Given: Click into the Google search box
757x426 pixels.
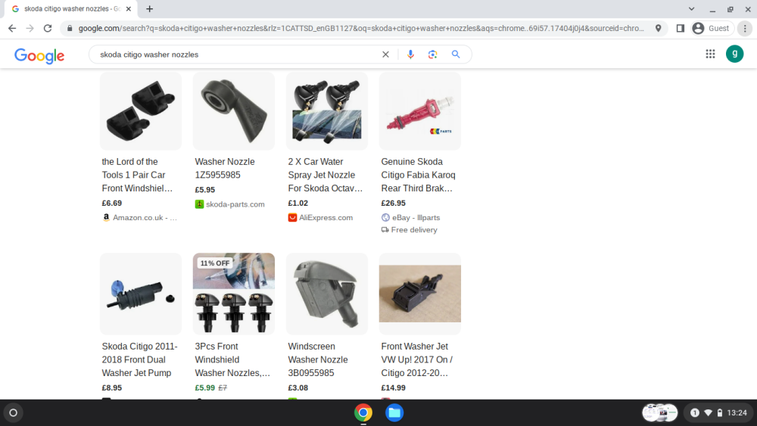Looking at the screenshot, I should [x=236, y=54].
